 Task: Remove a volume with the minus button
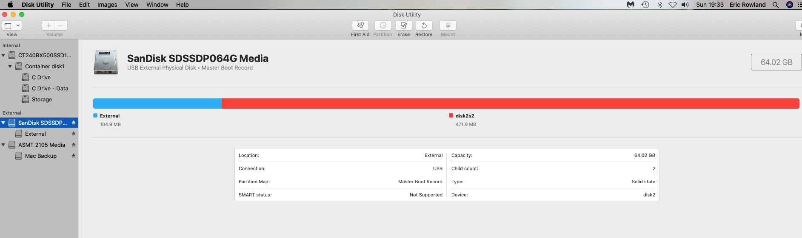click(61, 25)
